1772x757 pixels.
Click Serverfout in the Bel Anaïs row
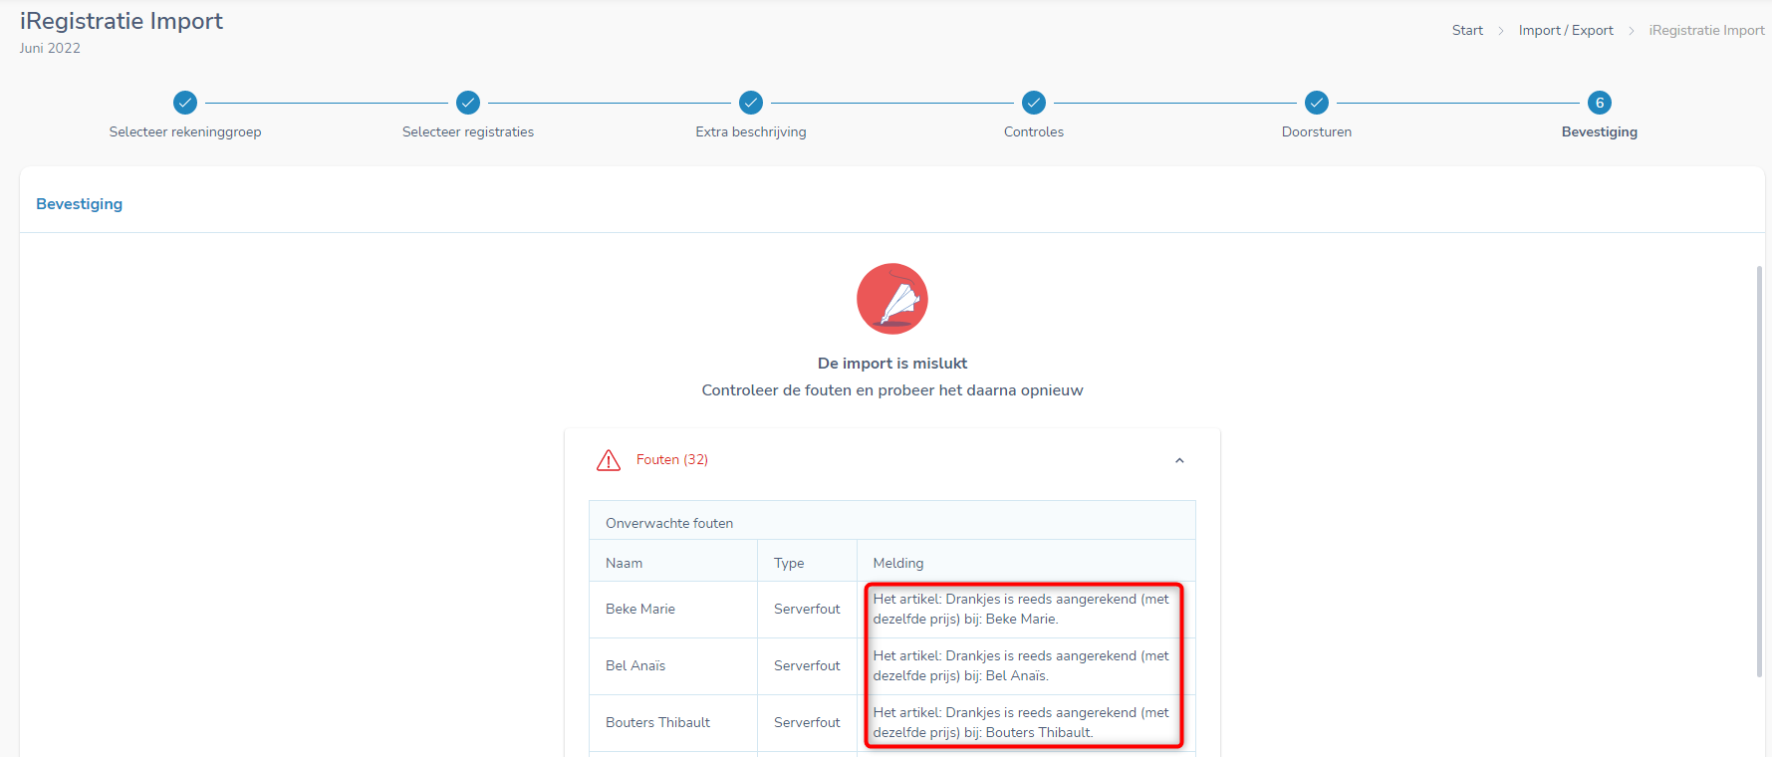click(807, 665)
